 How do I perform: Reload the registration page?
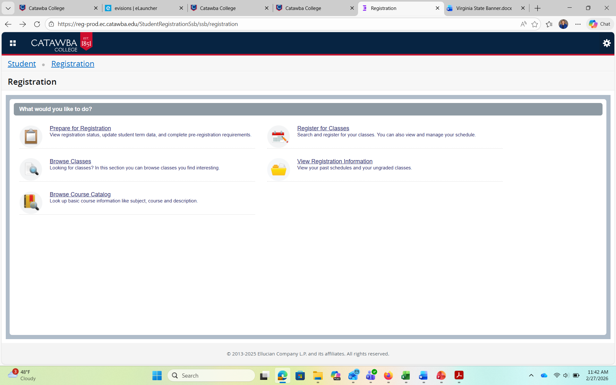pyautogui.click(x=37, y=24)
